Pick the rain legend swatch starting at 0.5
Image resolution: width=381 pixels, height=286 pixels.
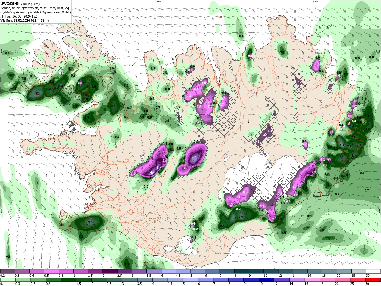(x=38, y=280)
